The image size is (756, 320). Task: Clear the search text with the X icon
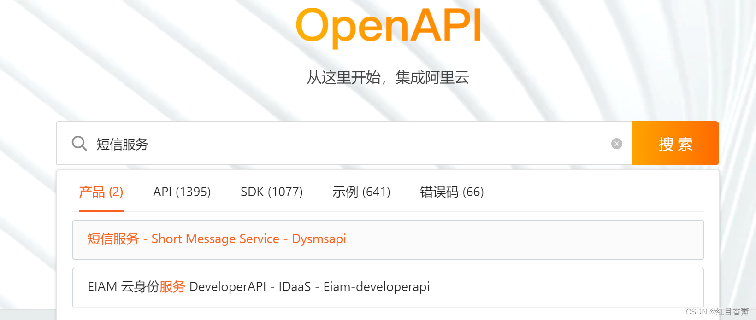(617, 144)
